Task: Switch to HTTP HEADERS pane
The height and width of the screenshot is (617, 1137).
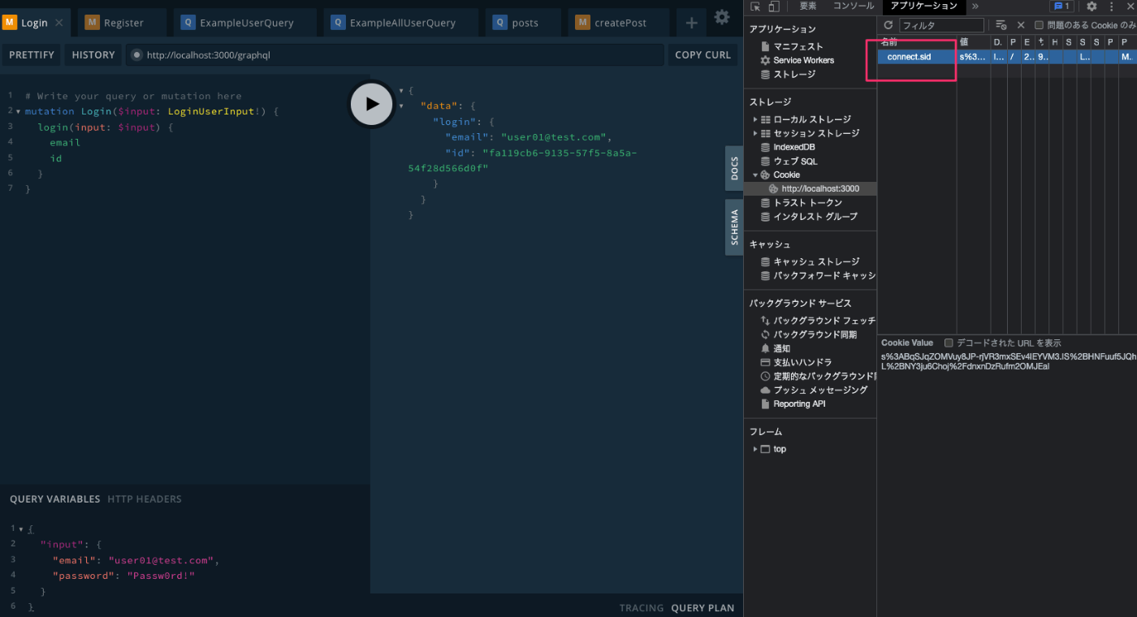Action: click(x=145, y=499)
